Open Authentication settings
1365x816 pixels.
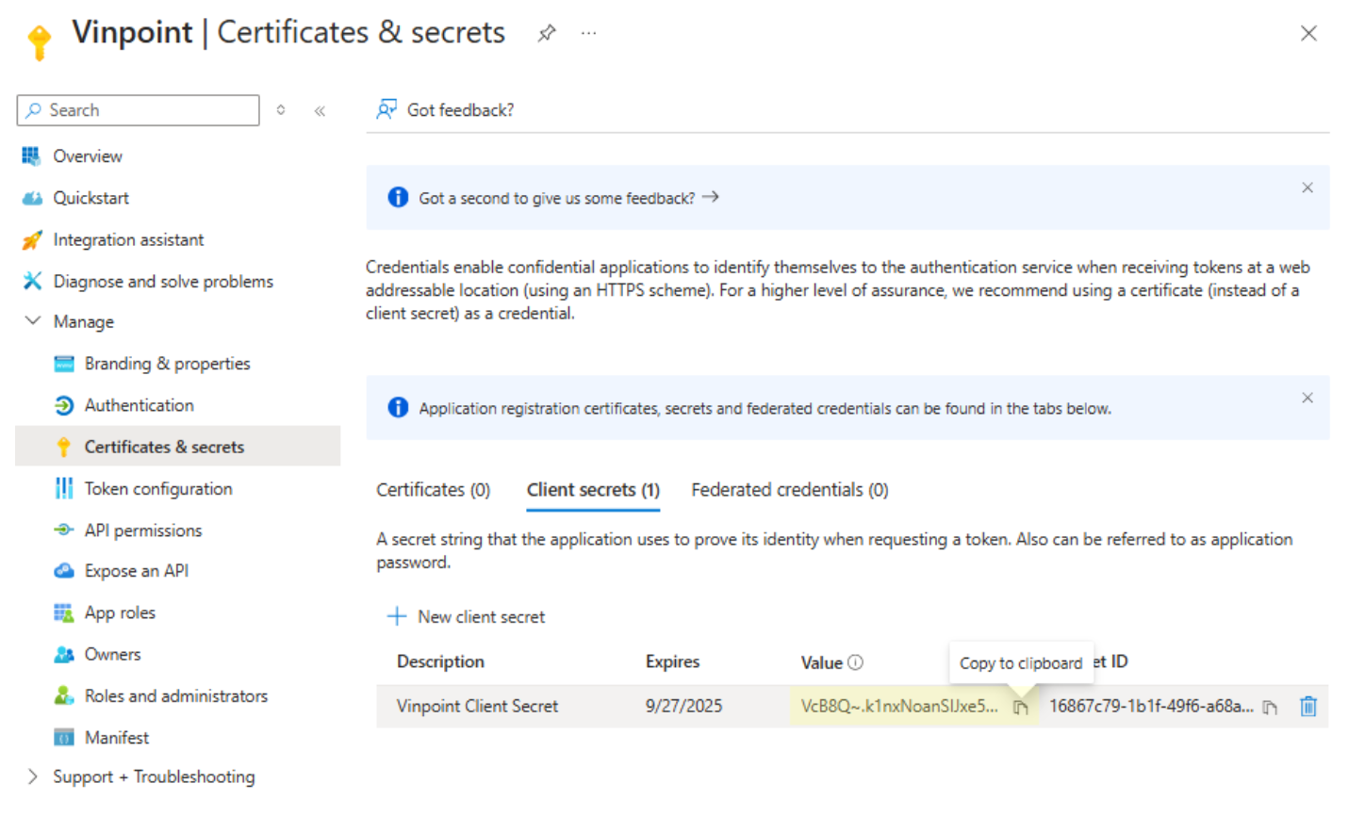click(140, 405)
